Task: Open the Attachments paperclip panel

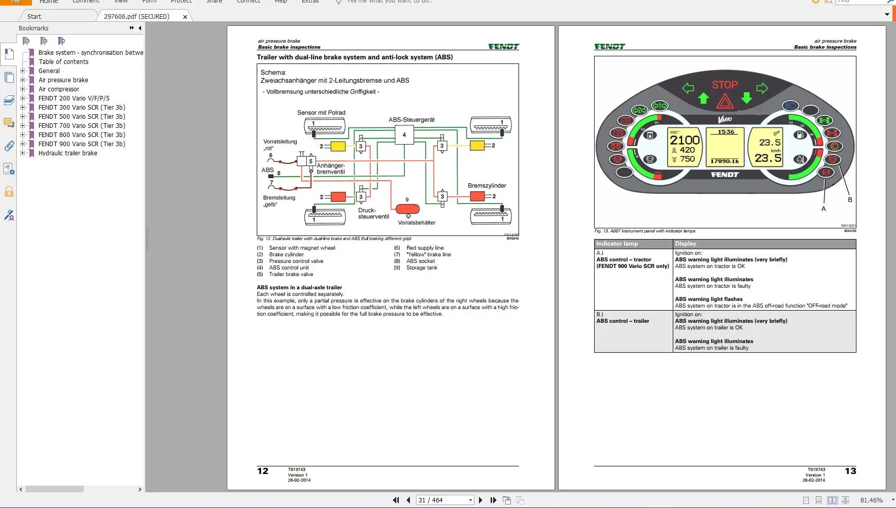Action: (x=9, y=146)
